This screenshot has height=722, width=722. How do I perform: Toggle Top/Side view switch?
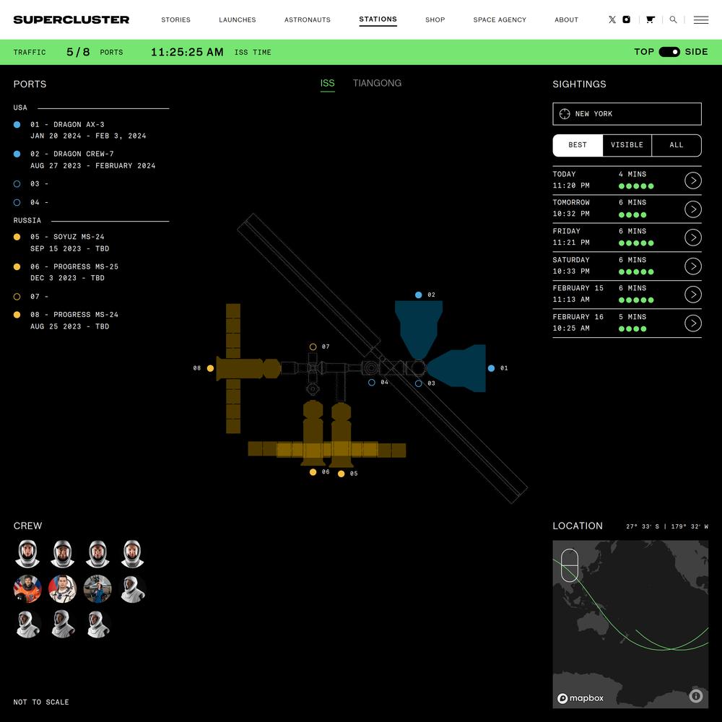pos(669,52)
